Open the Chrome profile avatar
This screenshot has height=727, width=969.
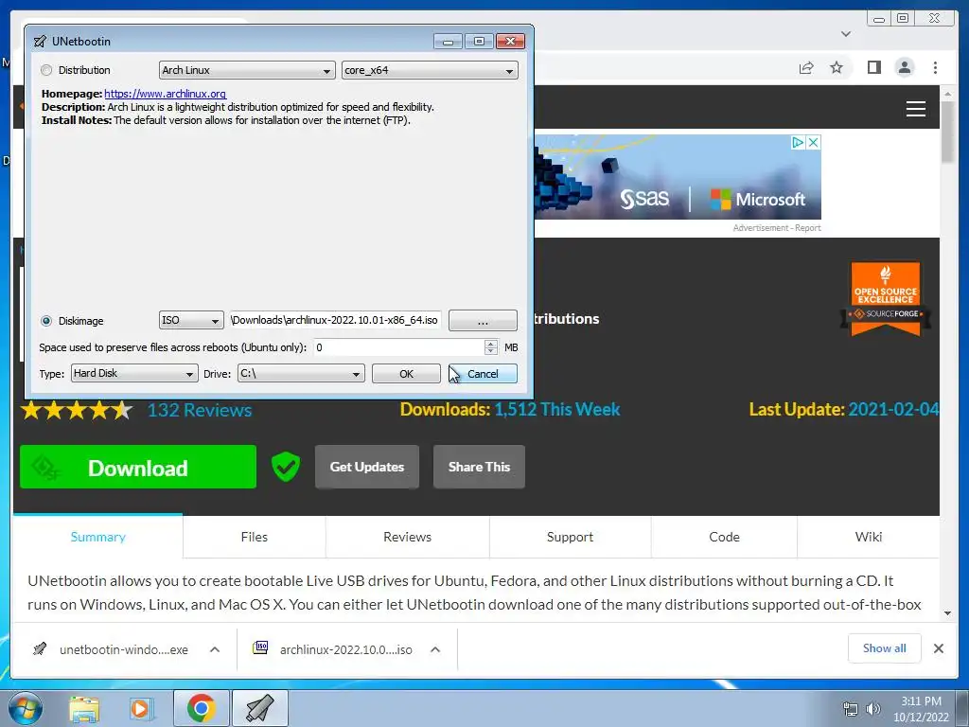click(904, 67)
